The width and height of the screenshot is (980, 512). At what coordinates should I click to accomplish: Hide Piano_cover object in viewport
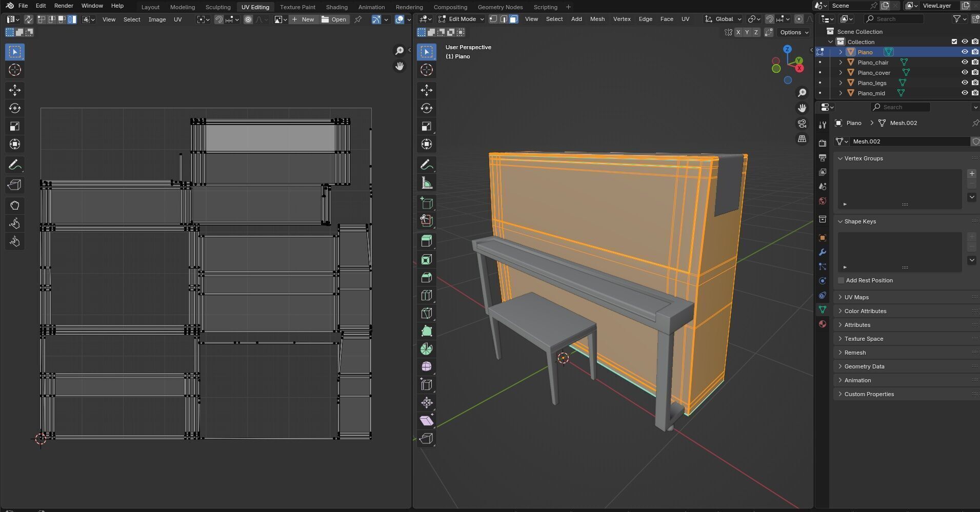click(964, 72)
